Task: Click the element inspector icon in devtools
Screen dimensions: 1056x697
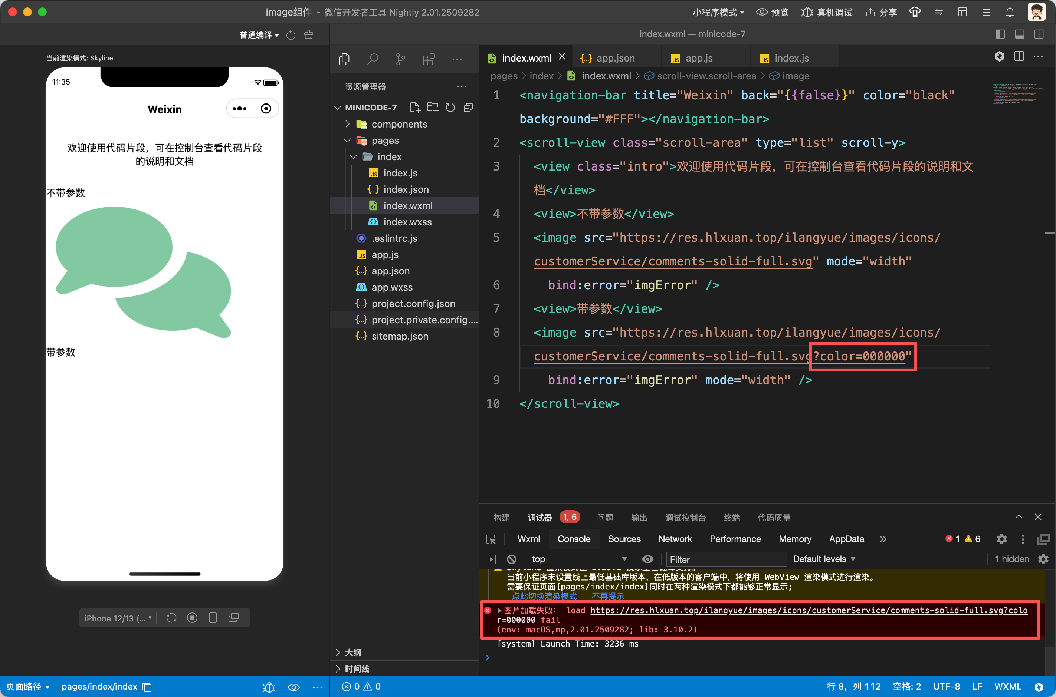Action: pos(491,539)
